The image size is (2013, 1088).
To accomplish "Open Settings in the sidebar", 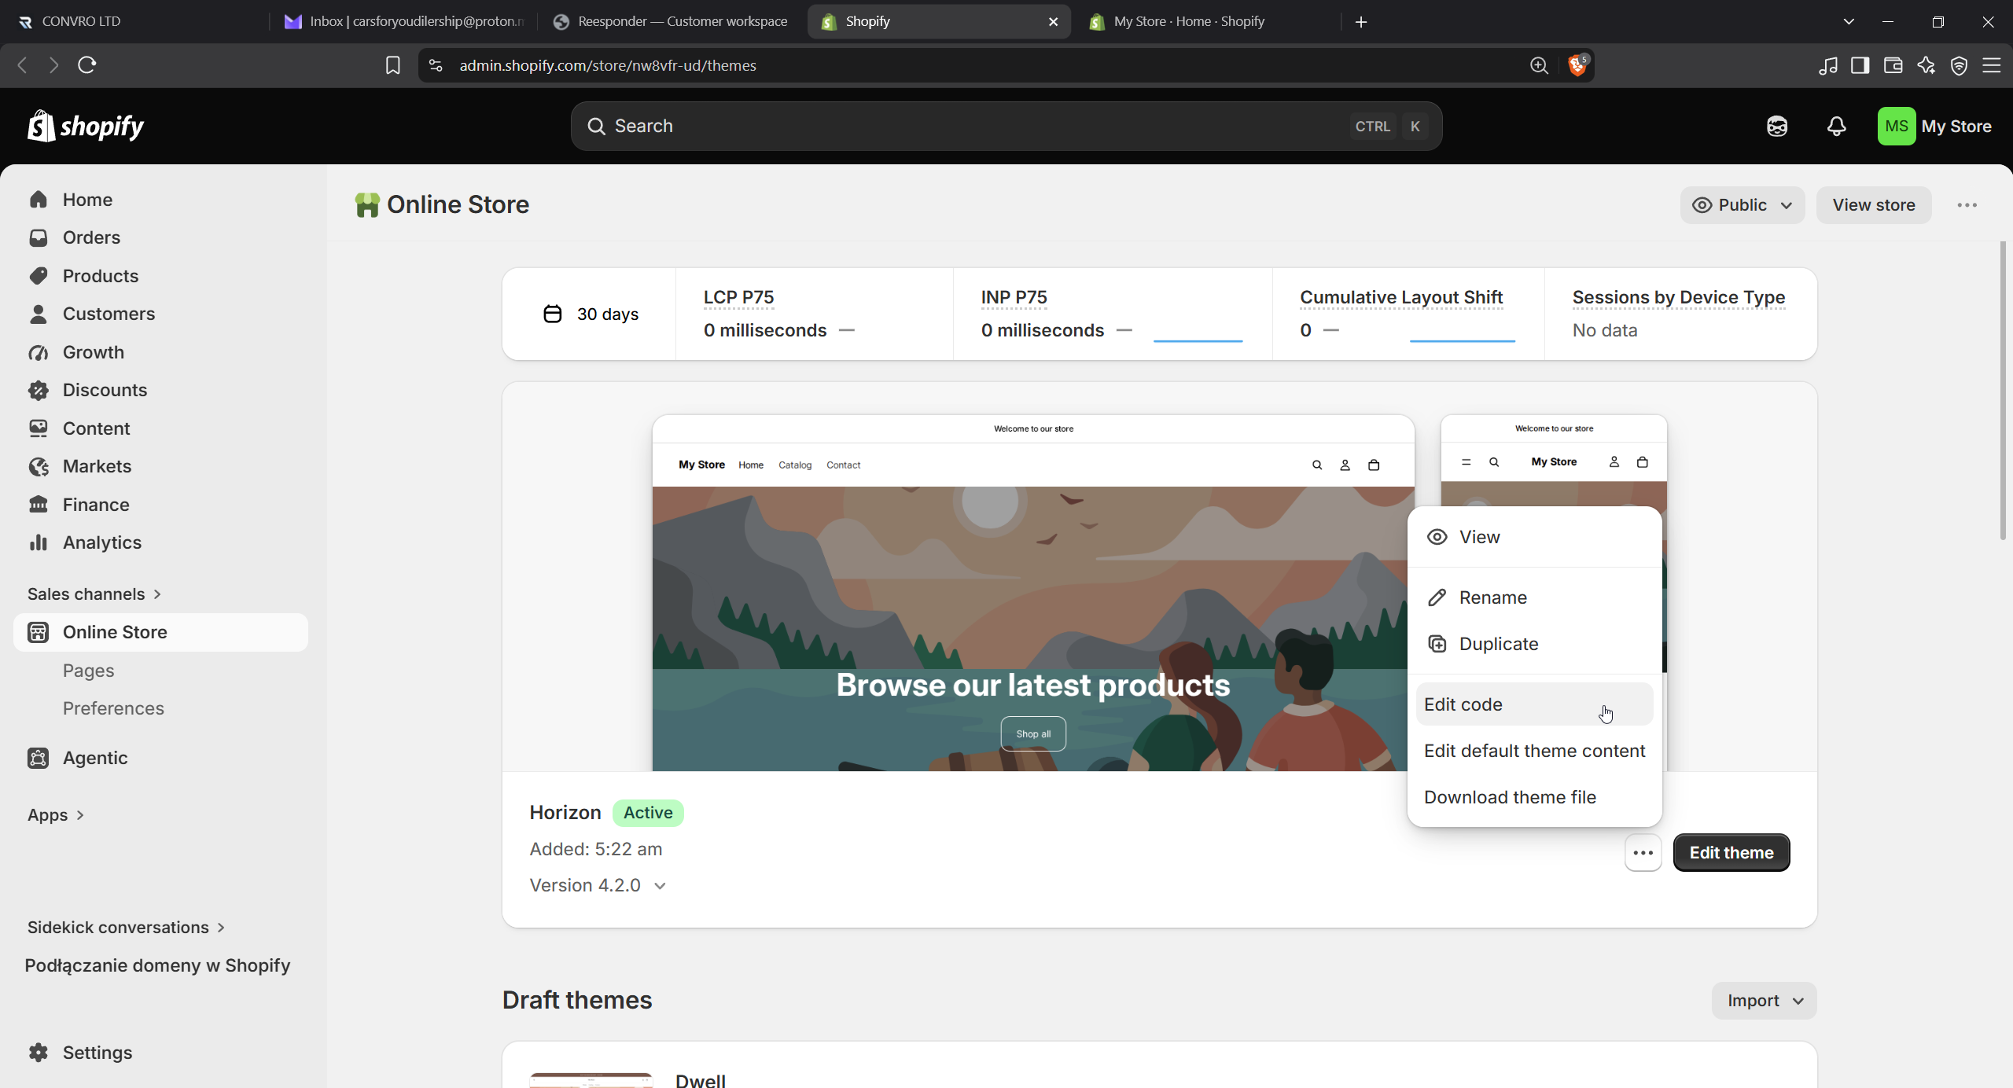I will point(160,1053).
